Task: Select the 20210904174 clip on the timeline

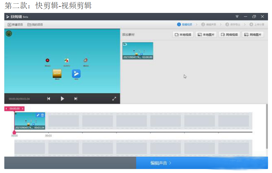Action: tap(30, 121)
